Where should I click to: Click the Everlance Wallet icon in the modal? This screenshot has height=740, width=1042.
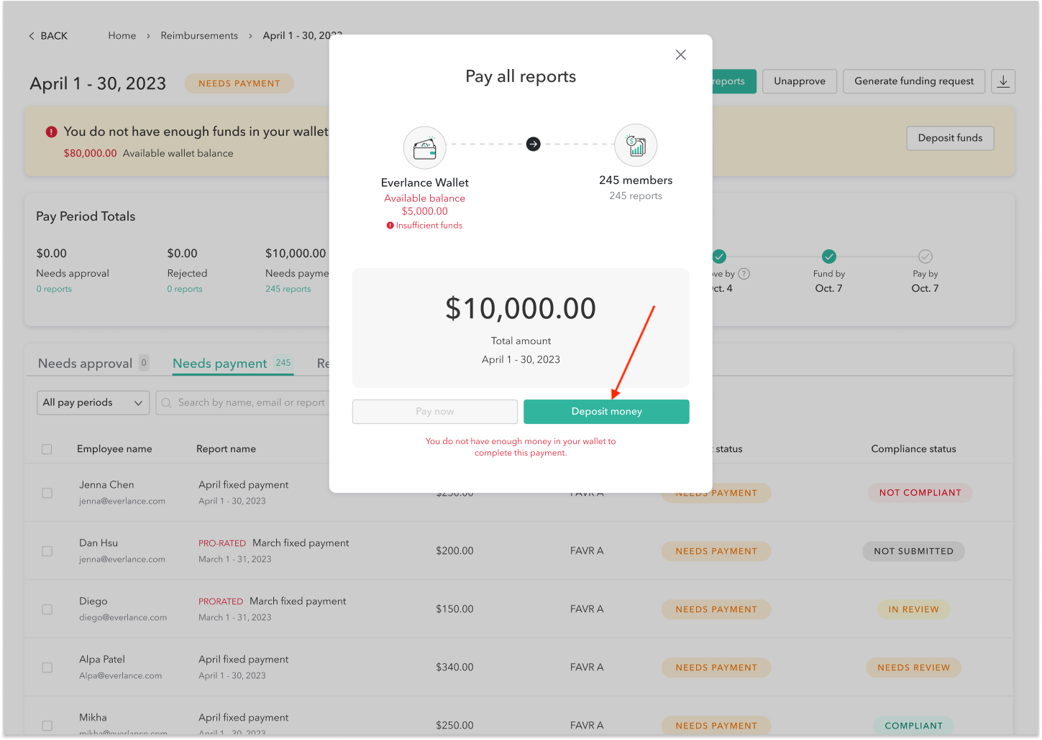(424, 147)
